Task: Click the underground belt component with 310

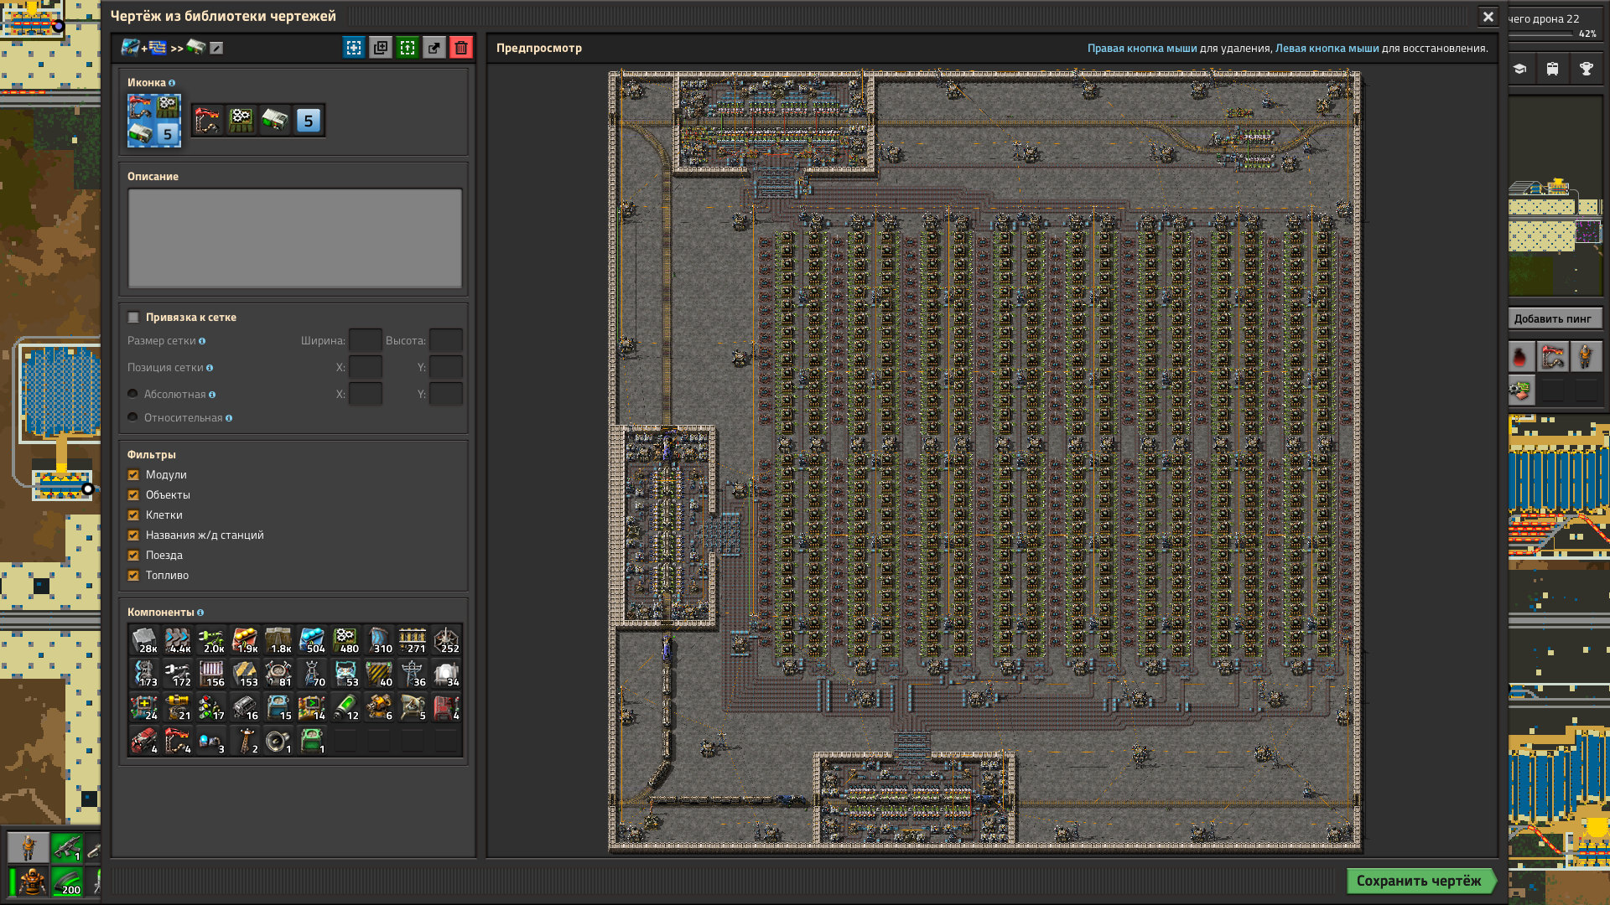Action: [379, 640]
